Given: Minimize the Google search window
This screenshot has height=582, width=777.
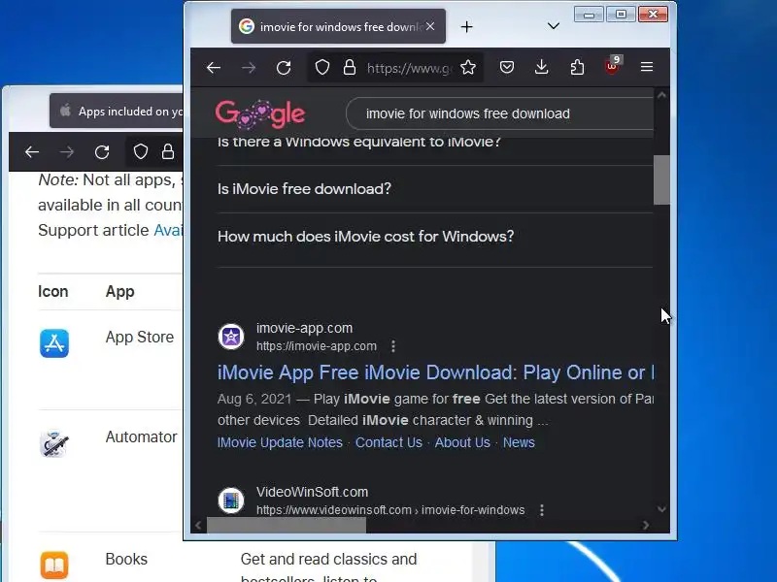Looking at the screenshot, I should [589, 15].
